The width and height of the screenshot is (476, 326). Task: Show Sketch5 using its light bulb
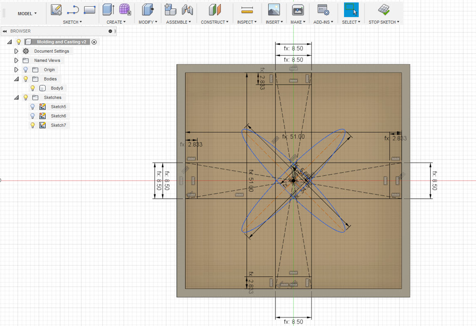pos(33,107)
